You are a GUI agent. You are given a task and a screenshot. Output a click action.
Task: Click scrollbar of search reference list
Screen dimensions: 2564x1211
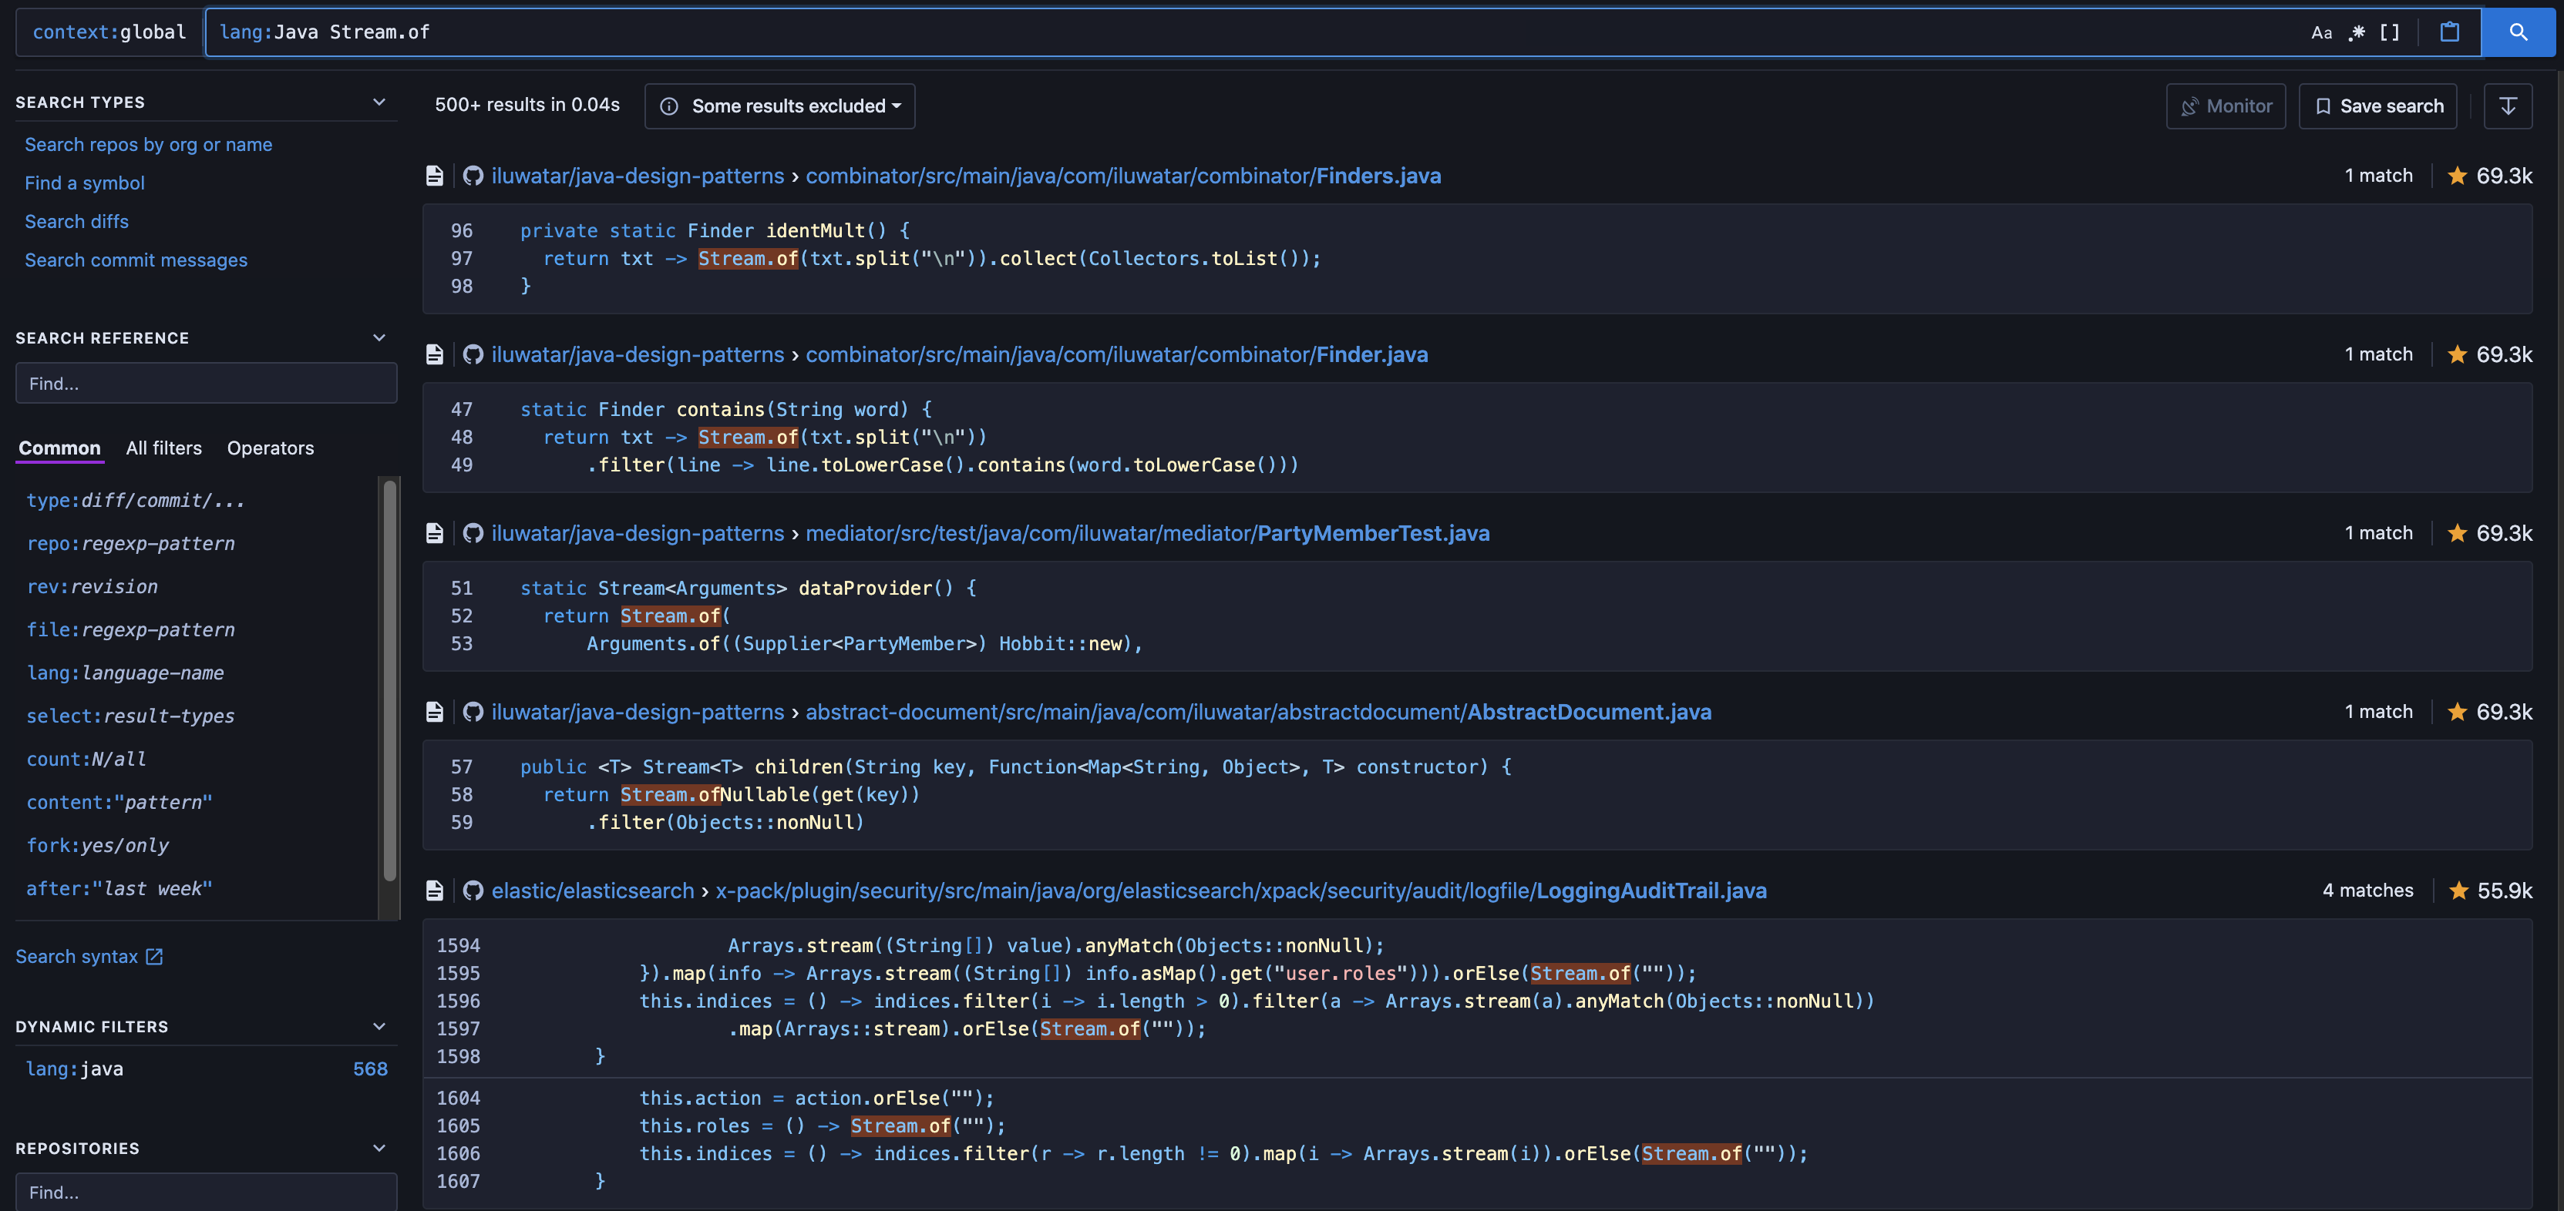tap(390, 681)
